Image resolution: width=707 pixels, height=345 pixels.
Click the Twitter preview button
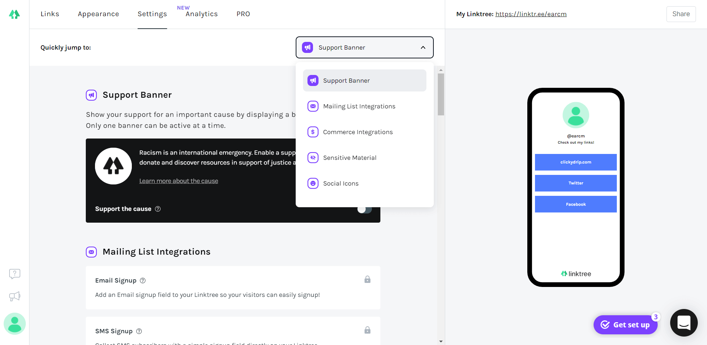(x=576, y=183)
